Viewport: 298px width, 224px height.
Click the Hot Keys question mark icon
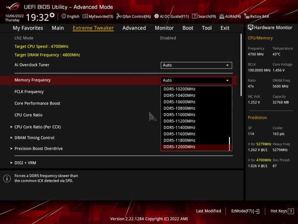(291, 211)
